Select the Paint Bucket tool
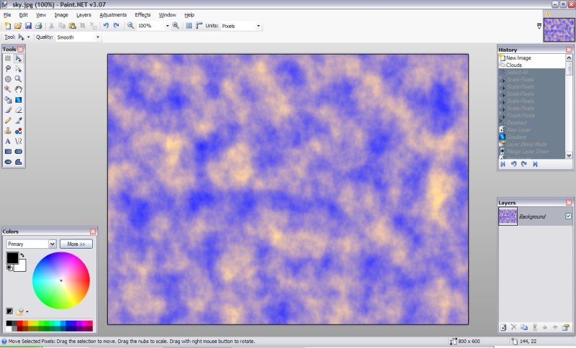 click(x=8, y=99)
